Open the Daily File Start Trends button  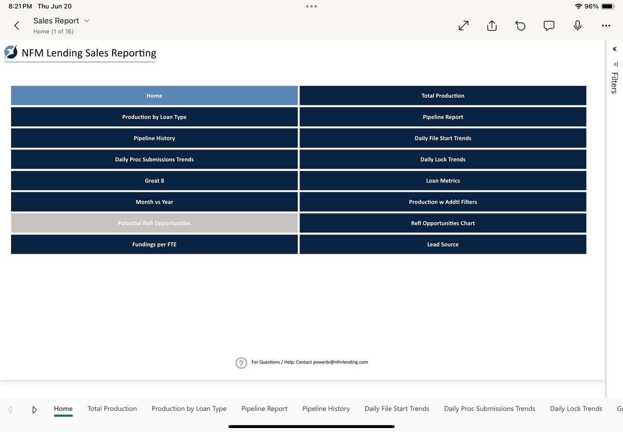[443, 138]
